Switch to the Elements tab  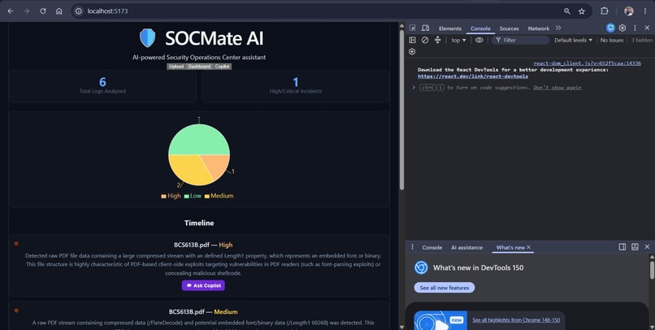click(450, 28)
